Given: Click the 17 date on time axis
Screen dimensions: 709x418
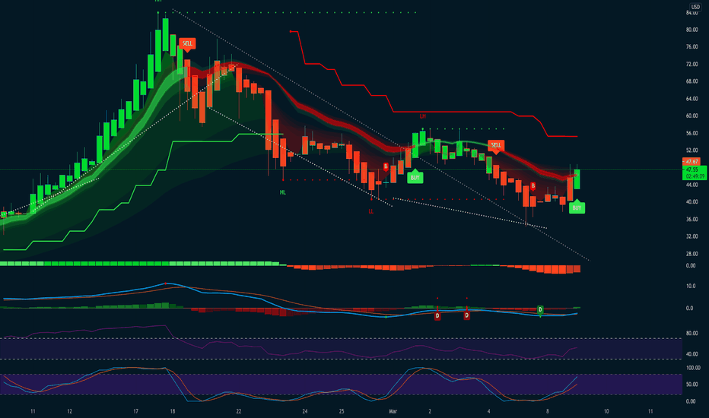Looking at the screenshot, I should click(135, 411).
